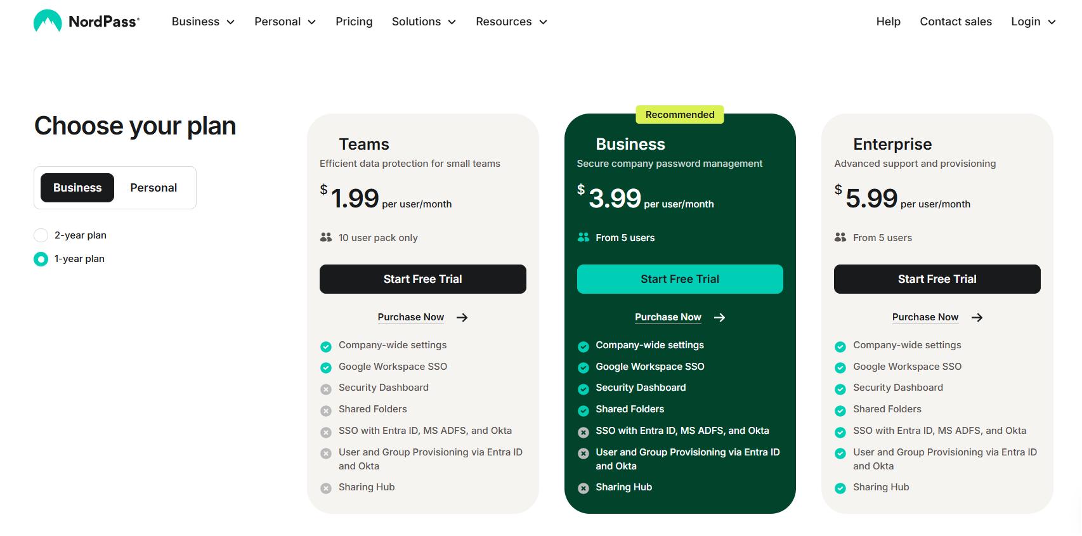Screen dimensions: 1082x536
Task: Open the Pricing menu item
Action: point(354,22)
